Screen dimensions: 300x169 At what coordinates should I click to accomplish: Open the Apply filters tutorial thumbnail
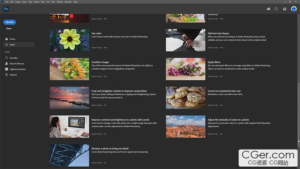[185, 69]
